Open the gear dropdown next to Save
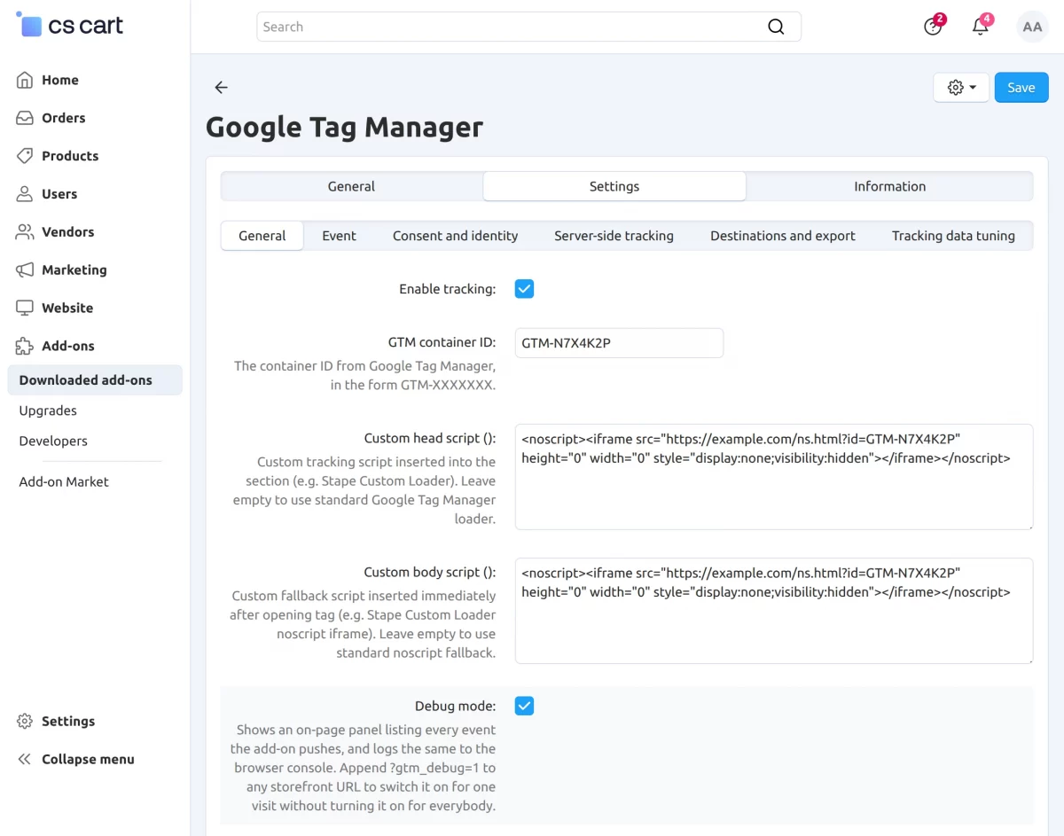The height and width of the screenshot is (836, 1064). pyautogui.click(x=961, y=88)
